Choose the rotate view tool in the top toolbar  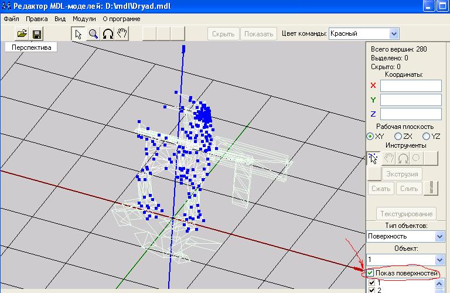tap(108, 34)
